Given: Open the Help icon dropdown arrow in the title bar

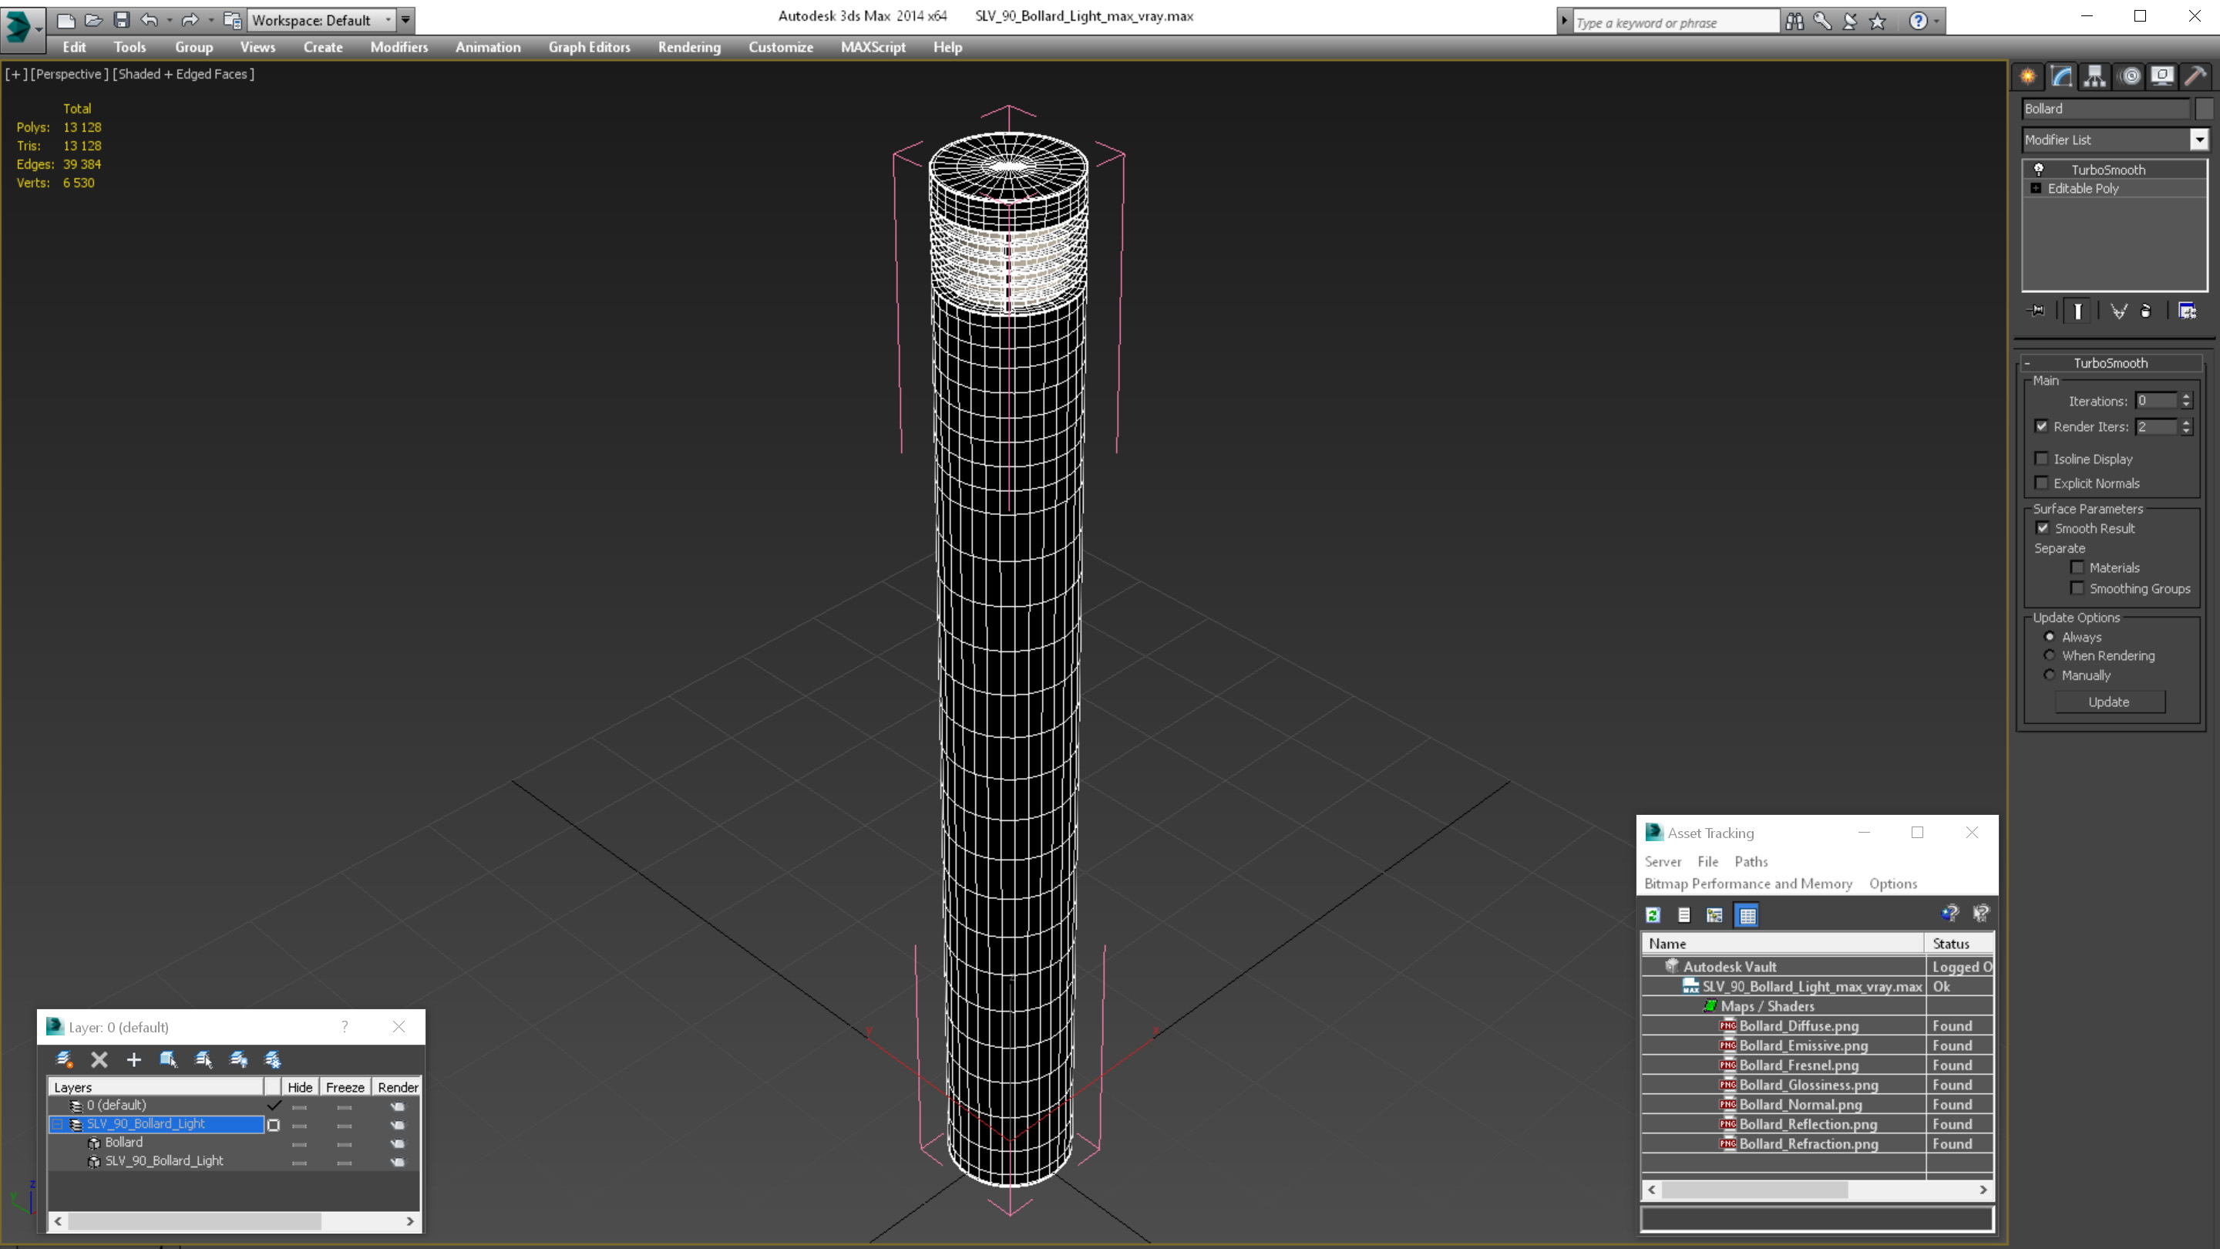Looking at the screenshot, I should click(1936, 21).
